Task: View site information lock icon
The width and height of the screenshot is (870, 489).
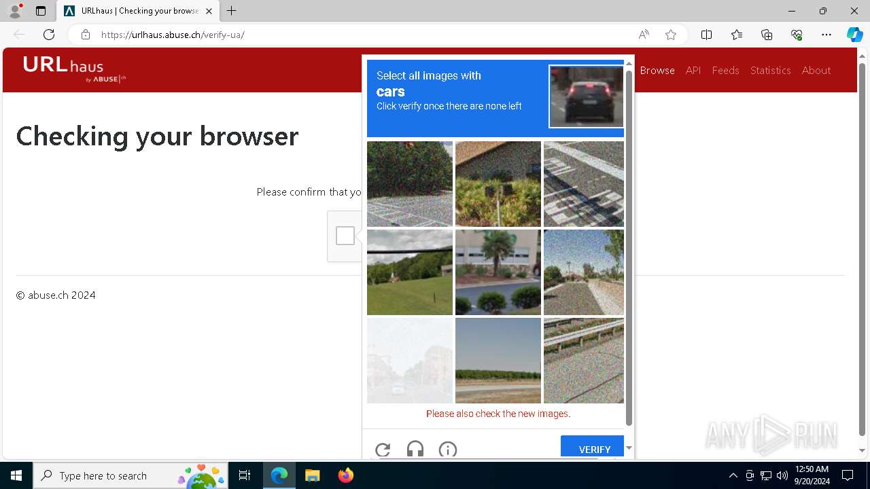Action: (x=85, y=35)
